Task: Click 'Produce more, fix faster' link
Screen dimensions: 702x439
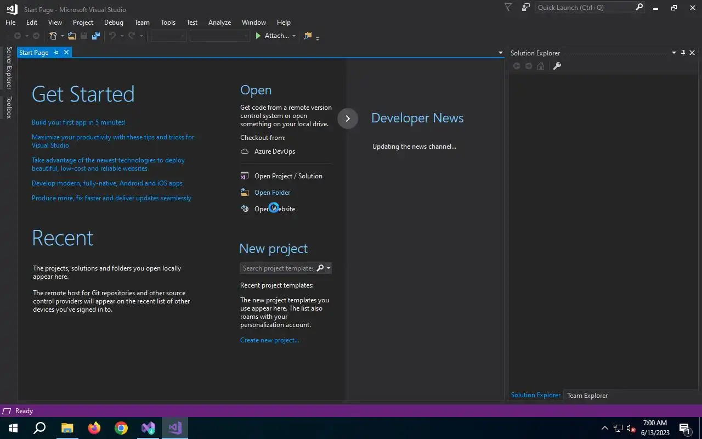Action: pos(111,198)
